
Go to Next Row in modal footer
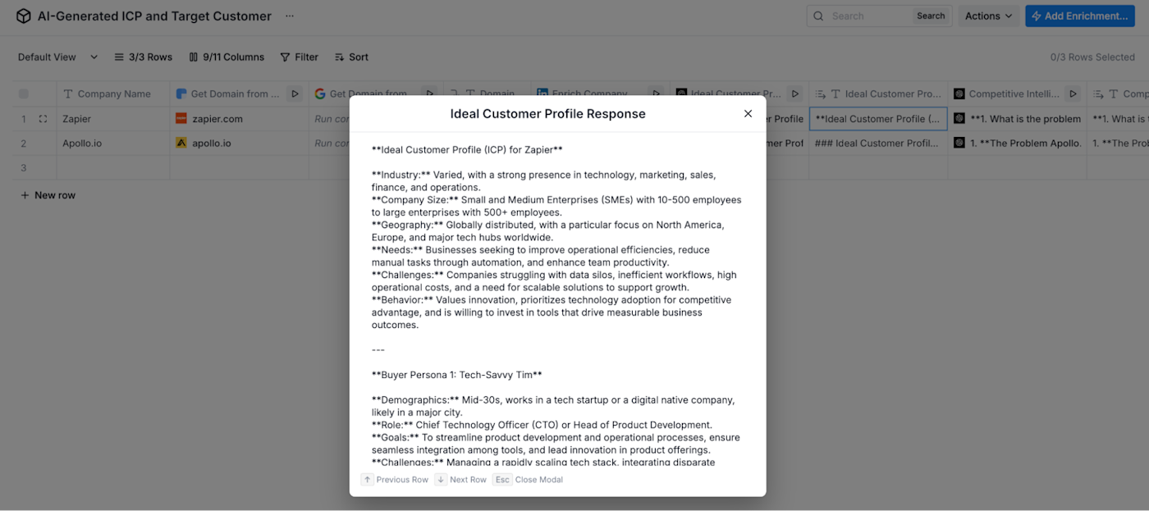[x=460, y=480]
